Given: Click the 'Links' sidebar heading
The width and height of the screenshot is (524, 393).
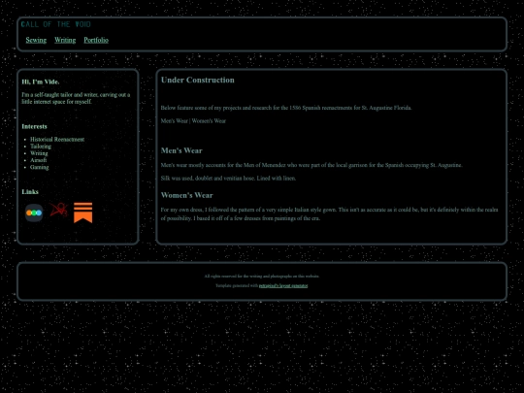Looking at the screenshot, I should pos(30,192).
